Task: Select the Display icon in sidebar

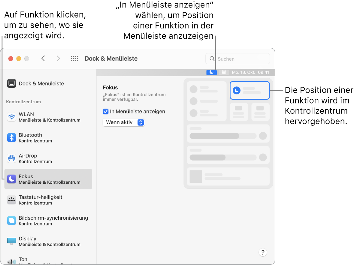Action: [11, 241]
